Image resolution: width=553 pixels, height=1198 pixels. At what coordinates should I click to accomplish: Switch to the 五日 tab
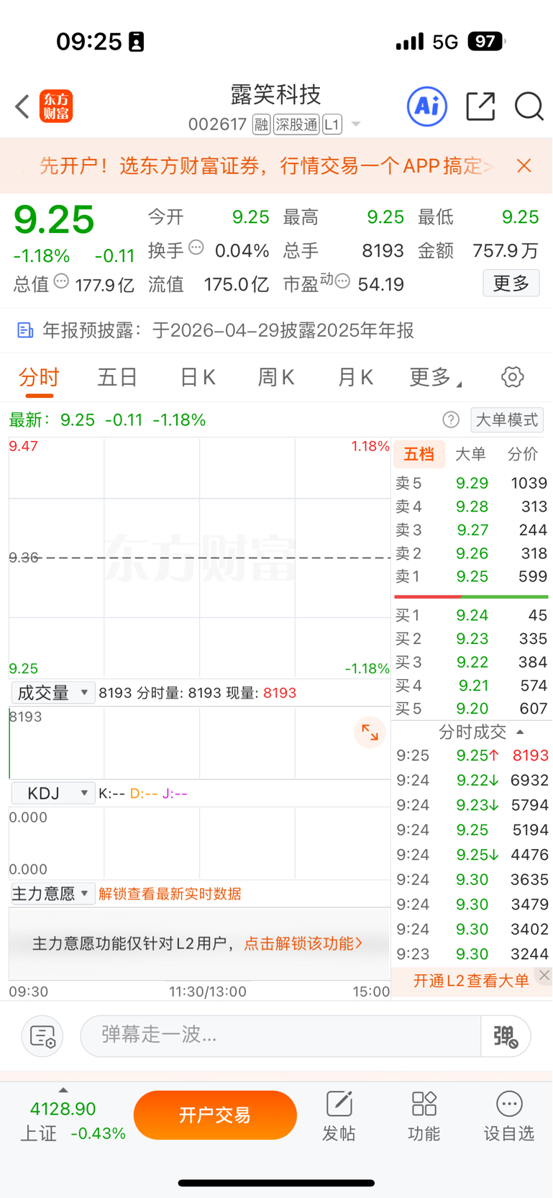pos(117,377)
